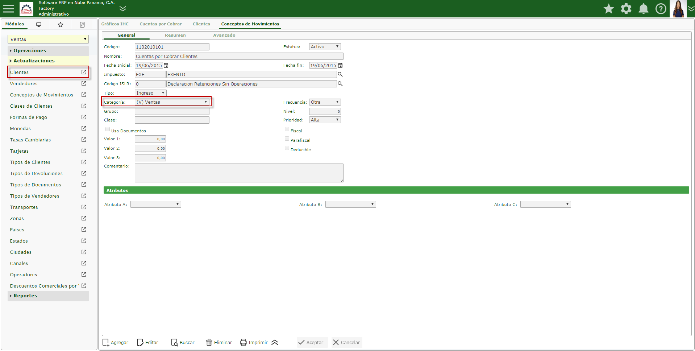Enable the Fiscal checkbox

pyautogui.click(x=287, y=129)
